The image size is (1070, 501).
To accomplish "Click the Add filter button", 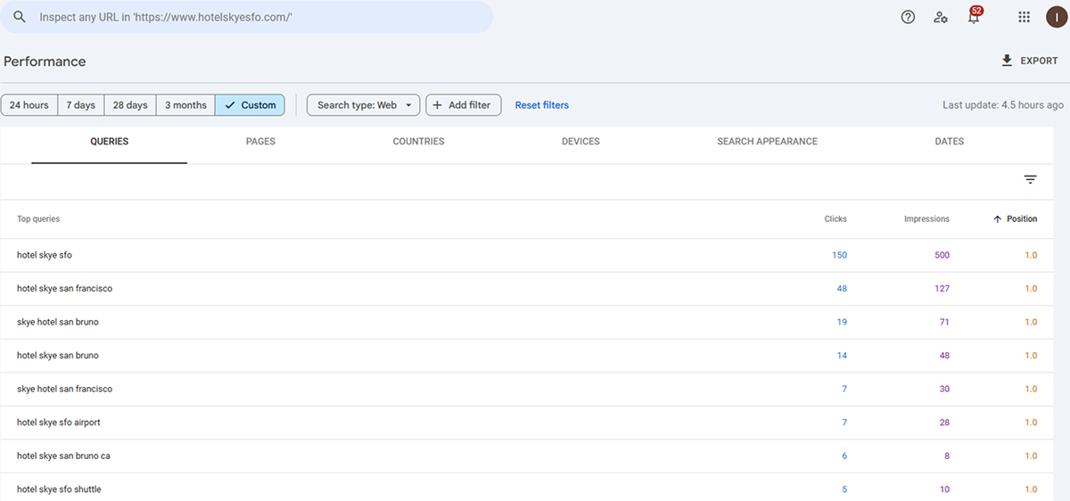I will click(x=464, y=105).
